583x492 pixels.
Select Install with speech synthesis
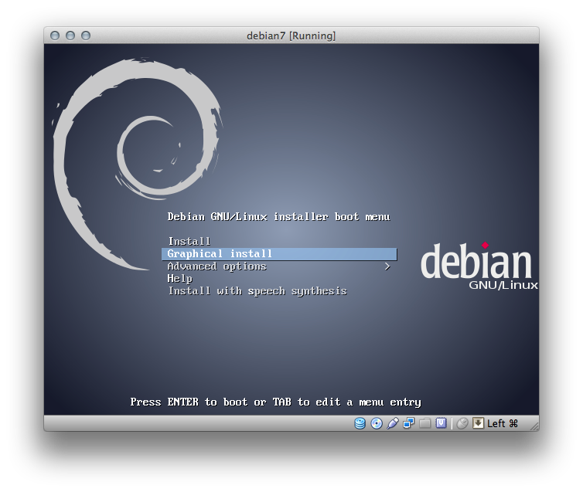[257, 291]
